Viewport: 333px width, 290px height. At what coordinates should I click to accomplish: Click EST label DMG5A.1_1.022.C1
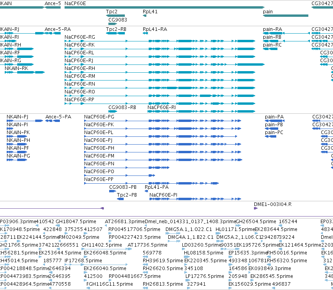(x=189, y=229)
